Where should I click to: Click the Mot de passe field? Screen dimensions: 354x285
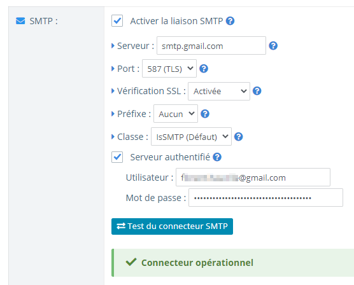tap(265, 198)
